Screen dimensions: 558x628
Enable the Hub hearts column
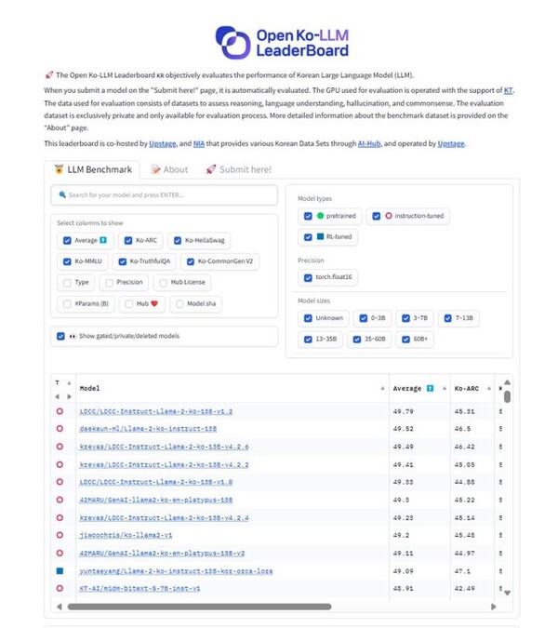[129, 304]
